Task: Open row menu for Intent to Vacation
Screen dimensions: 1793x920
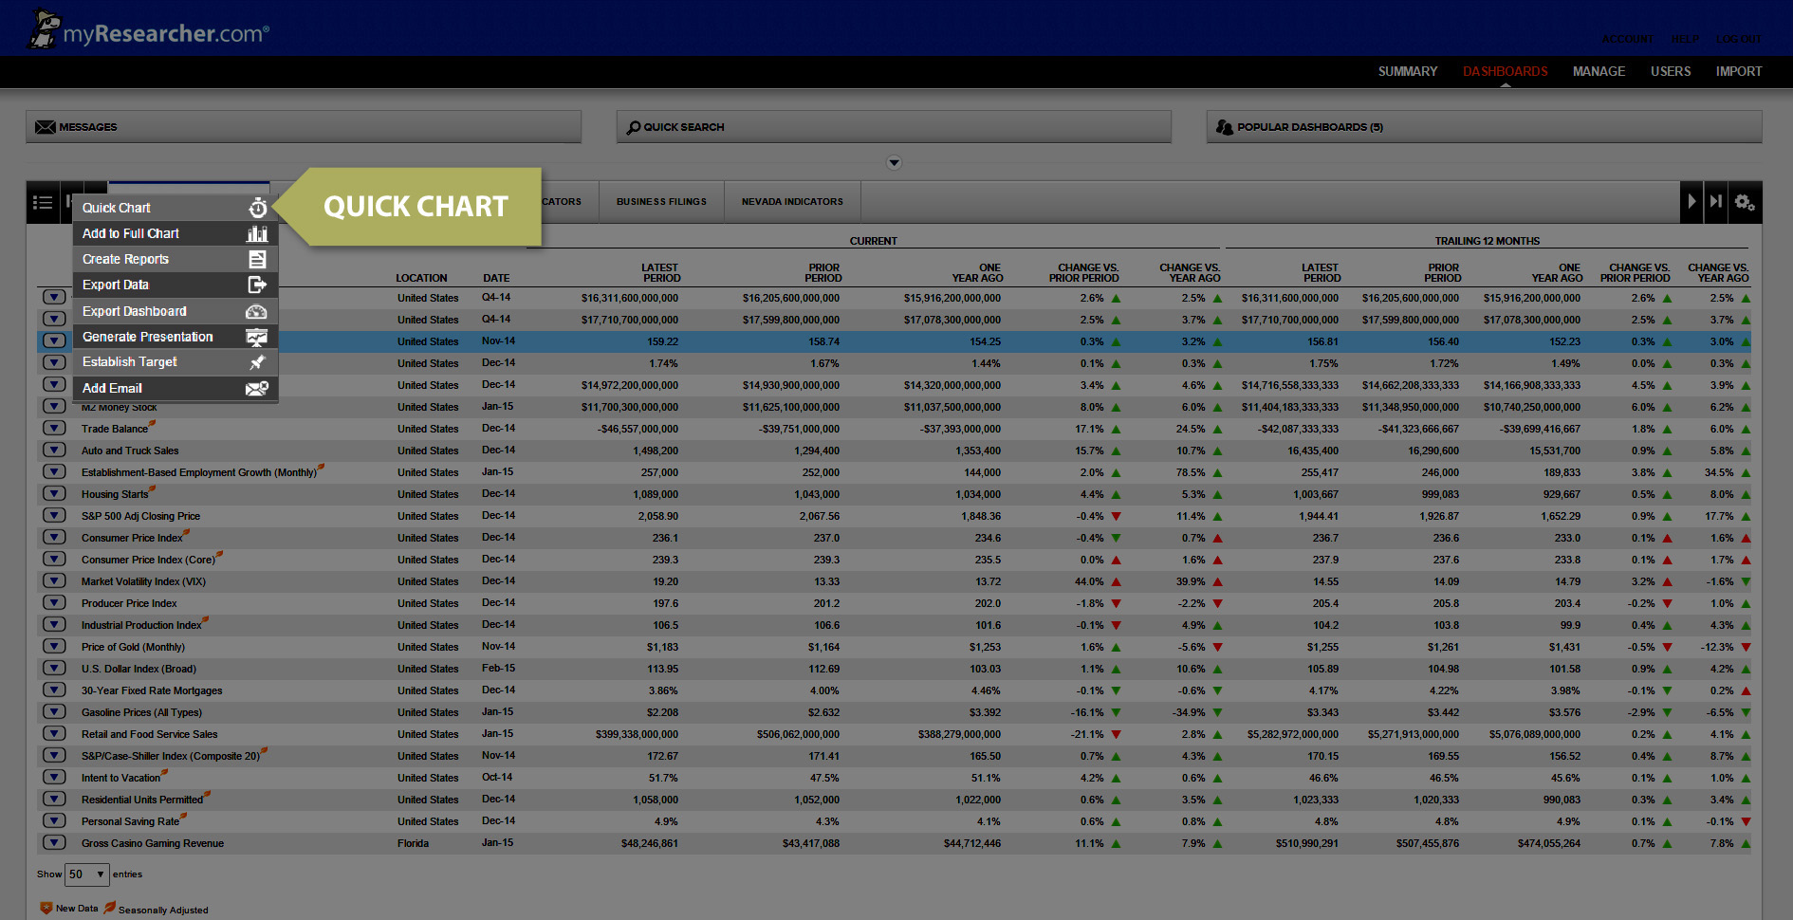Action: pos(54,778)
